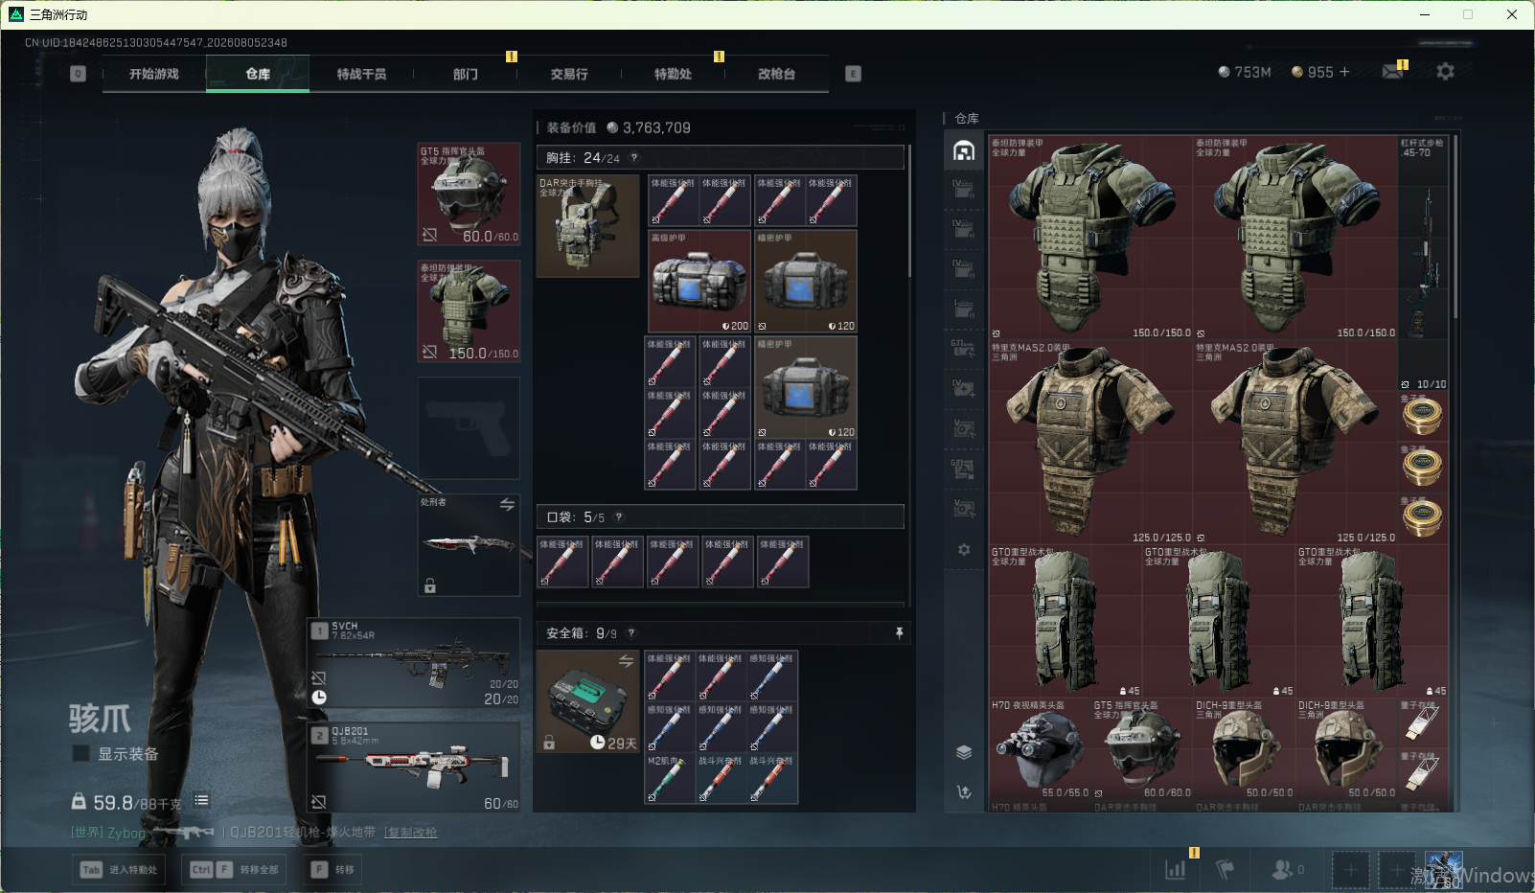
Task: Click the empty pistol slot
Action: point(469,428)
